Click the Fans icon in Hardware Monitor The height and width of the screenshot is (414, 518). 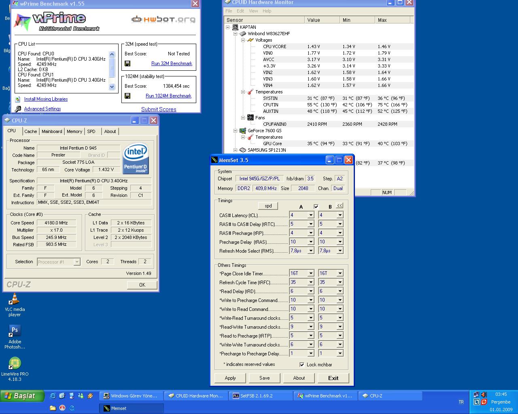[251, 118]
